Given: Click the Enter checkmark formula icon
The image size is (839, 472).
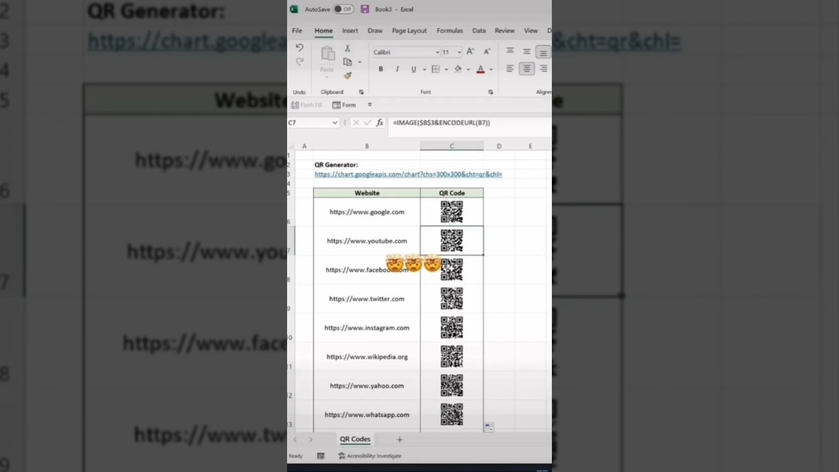Looking at the screenshot, I should coord(368,123).
